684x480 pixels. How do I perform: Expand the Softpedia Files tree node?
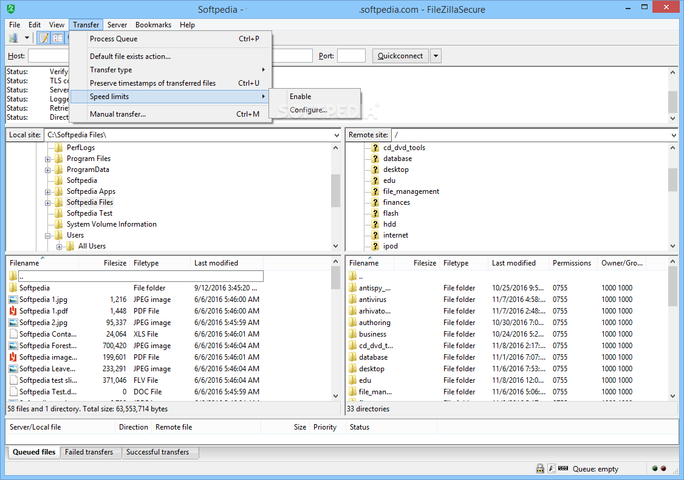pos(47,203)
